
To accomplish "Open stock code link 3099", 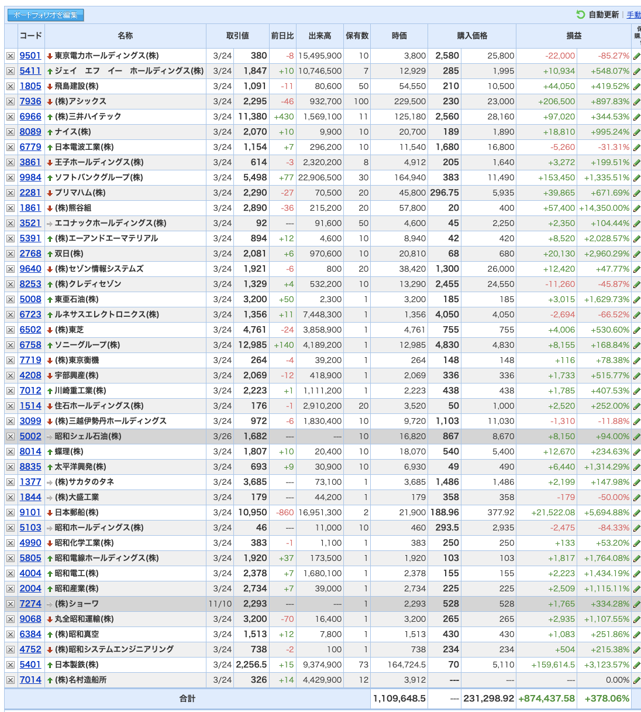I will (30, 421).
